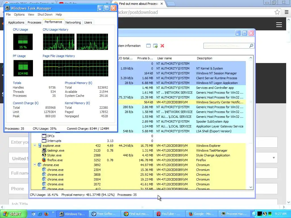Image resolution: width=291 pixels, height=218 pixels.
Task: Click the DPCs row icon
Action: tap(44, 136)
